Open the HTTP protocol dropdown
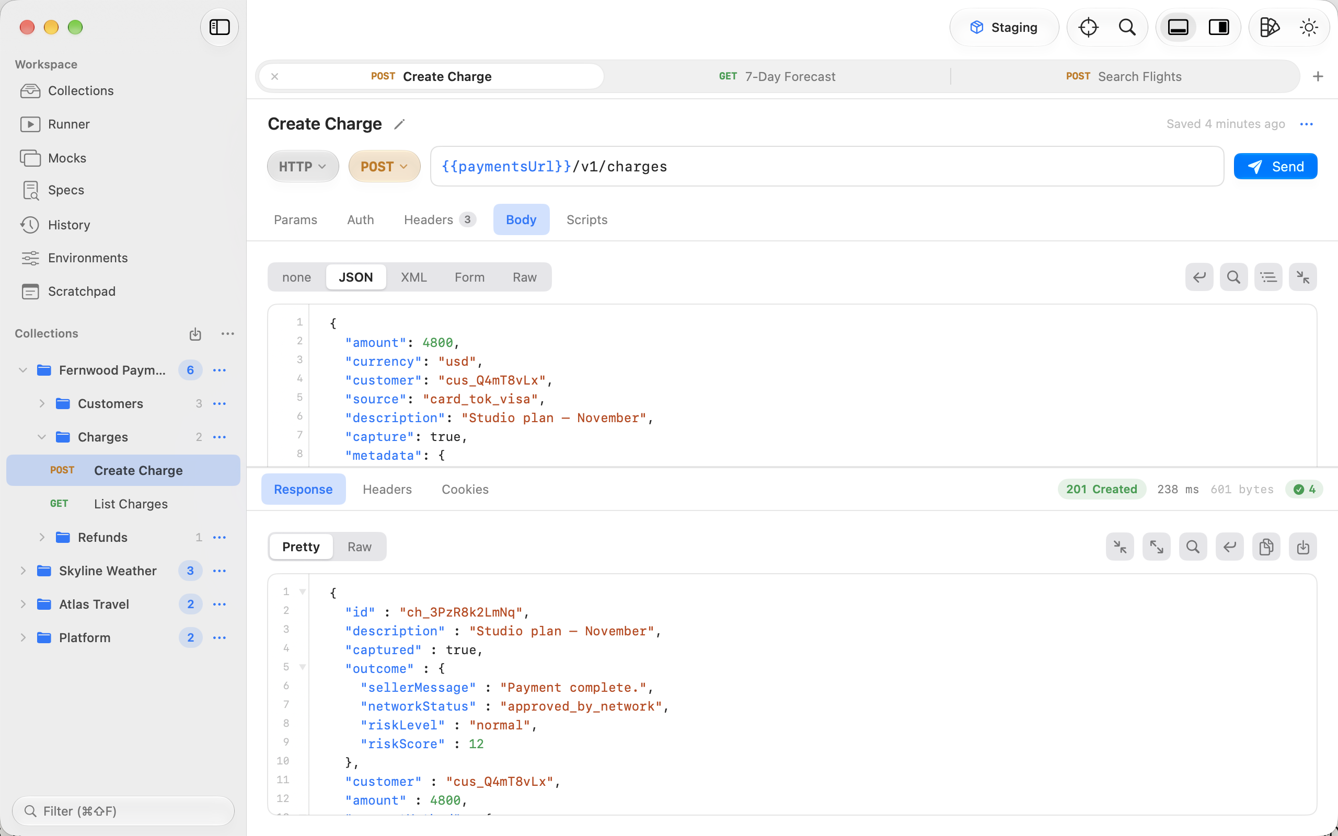This screenshot has height=836, width=1338. tap(303, 167)
